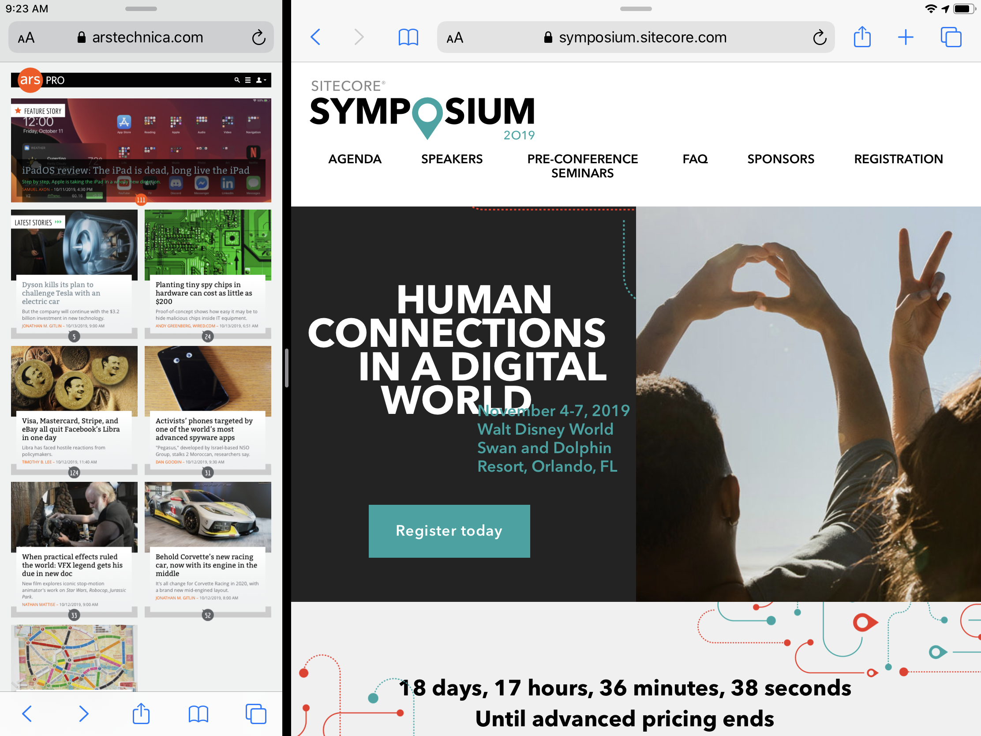Screen dimensions: 981x736
Task: Open Behold Corvette's new racing car headline
Action: click(206, 565)
